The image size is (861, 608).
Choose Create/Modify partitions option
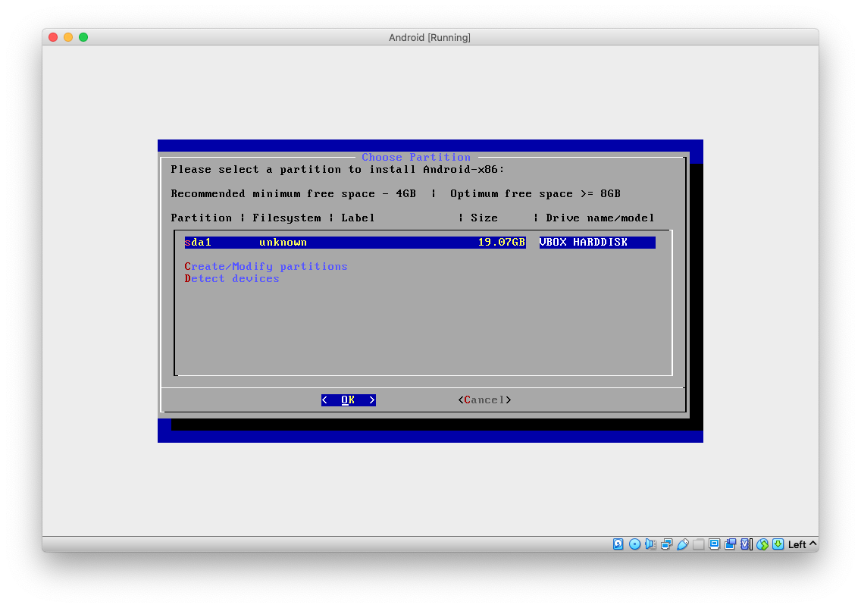266,266
